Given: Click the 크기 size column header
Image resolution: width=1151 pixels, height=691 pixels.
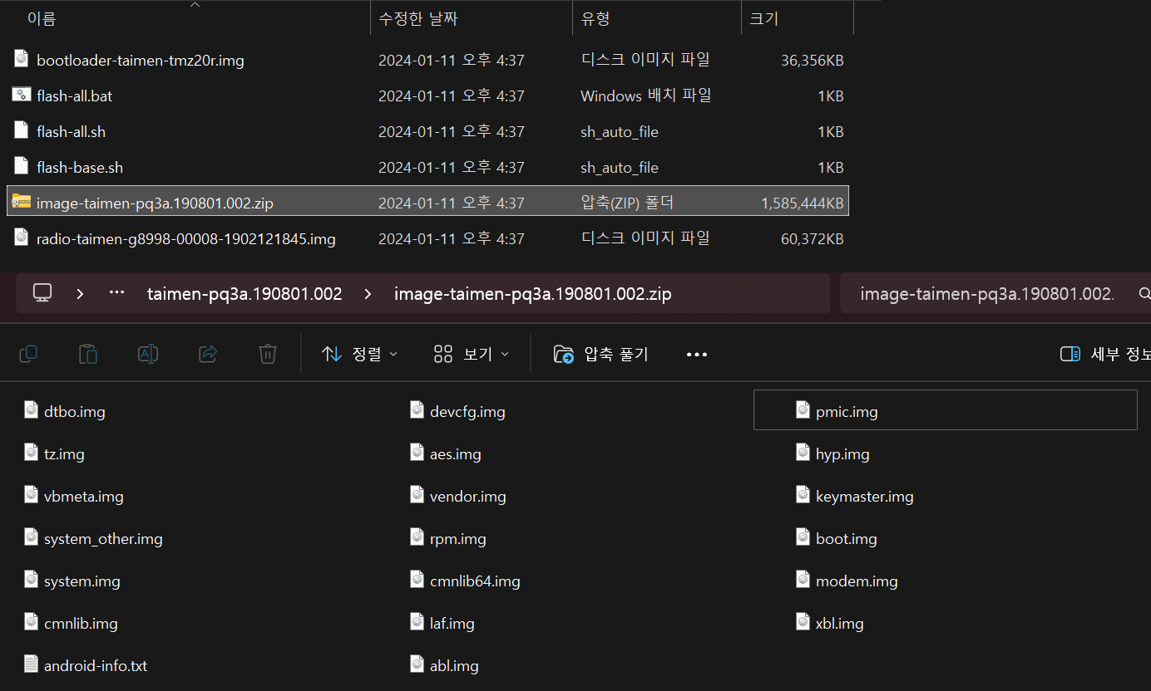Looking at the screenshot, I should tap(763, 18).
